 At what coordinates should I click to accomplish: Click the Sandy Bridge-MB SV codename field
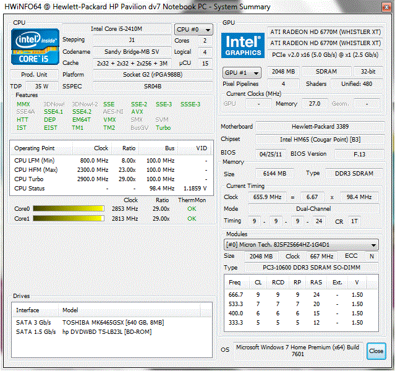click(x=132, y=52)
